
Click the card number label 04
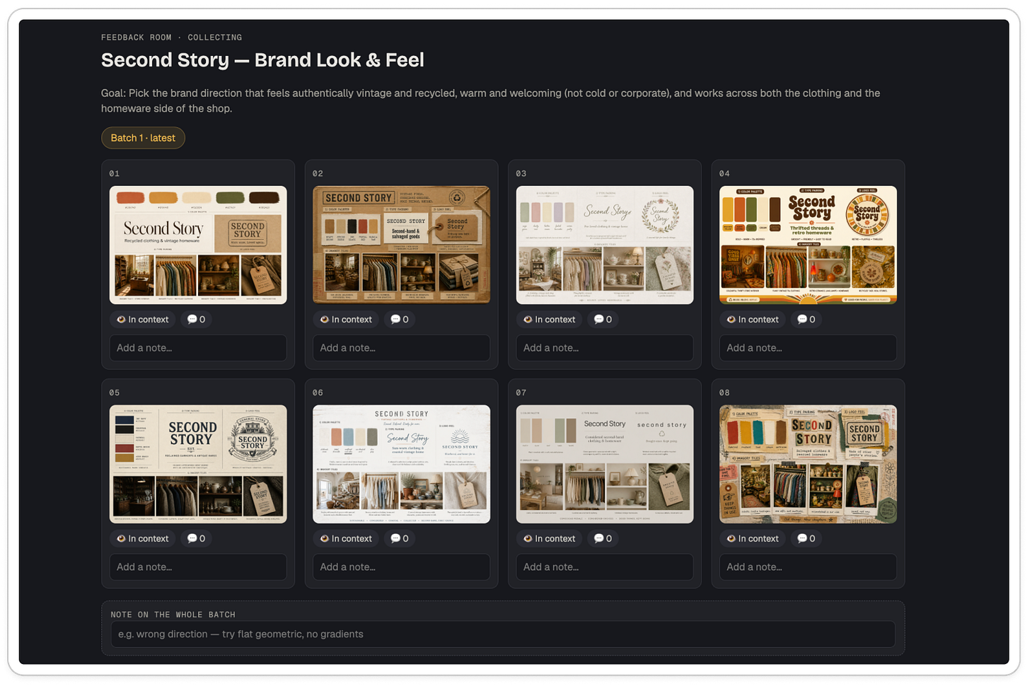tap(724, 173)
